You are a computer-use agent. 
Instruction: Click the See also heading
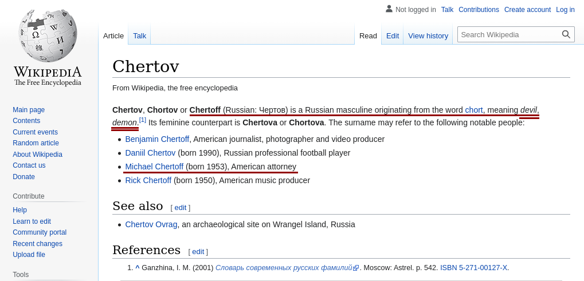(138, 206)
